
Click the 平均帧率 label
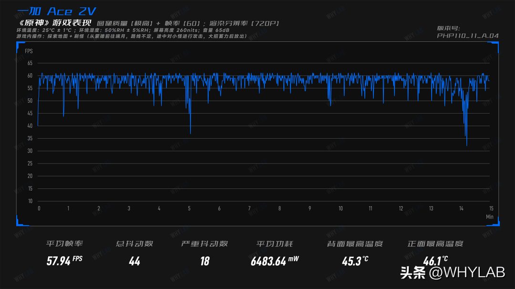pyautogui.click(x=64, y=243)
